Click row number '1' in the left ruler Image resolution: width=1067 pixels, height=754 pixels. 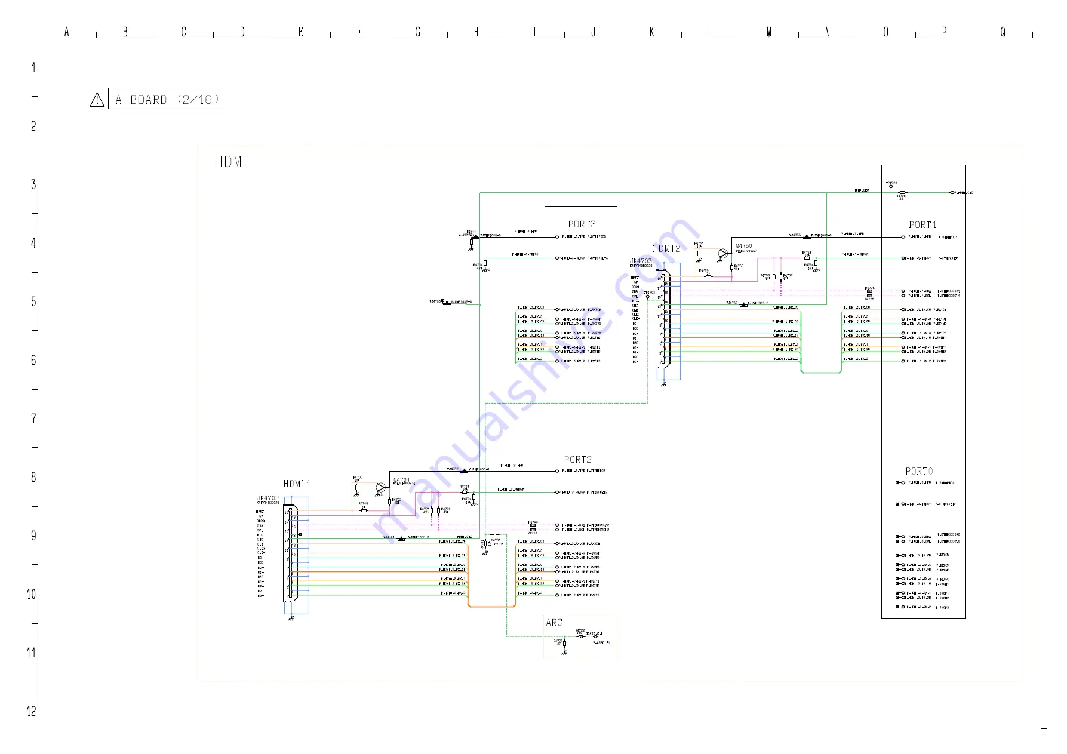tap(33, 68)
